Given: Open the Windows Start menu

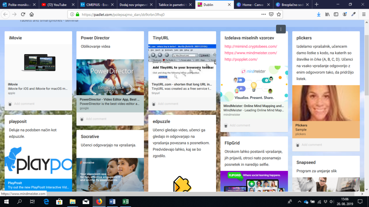Looking at the screenshot, I should (6, 202).
